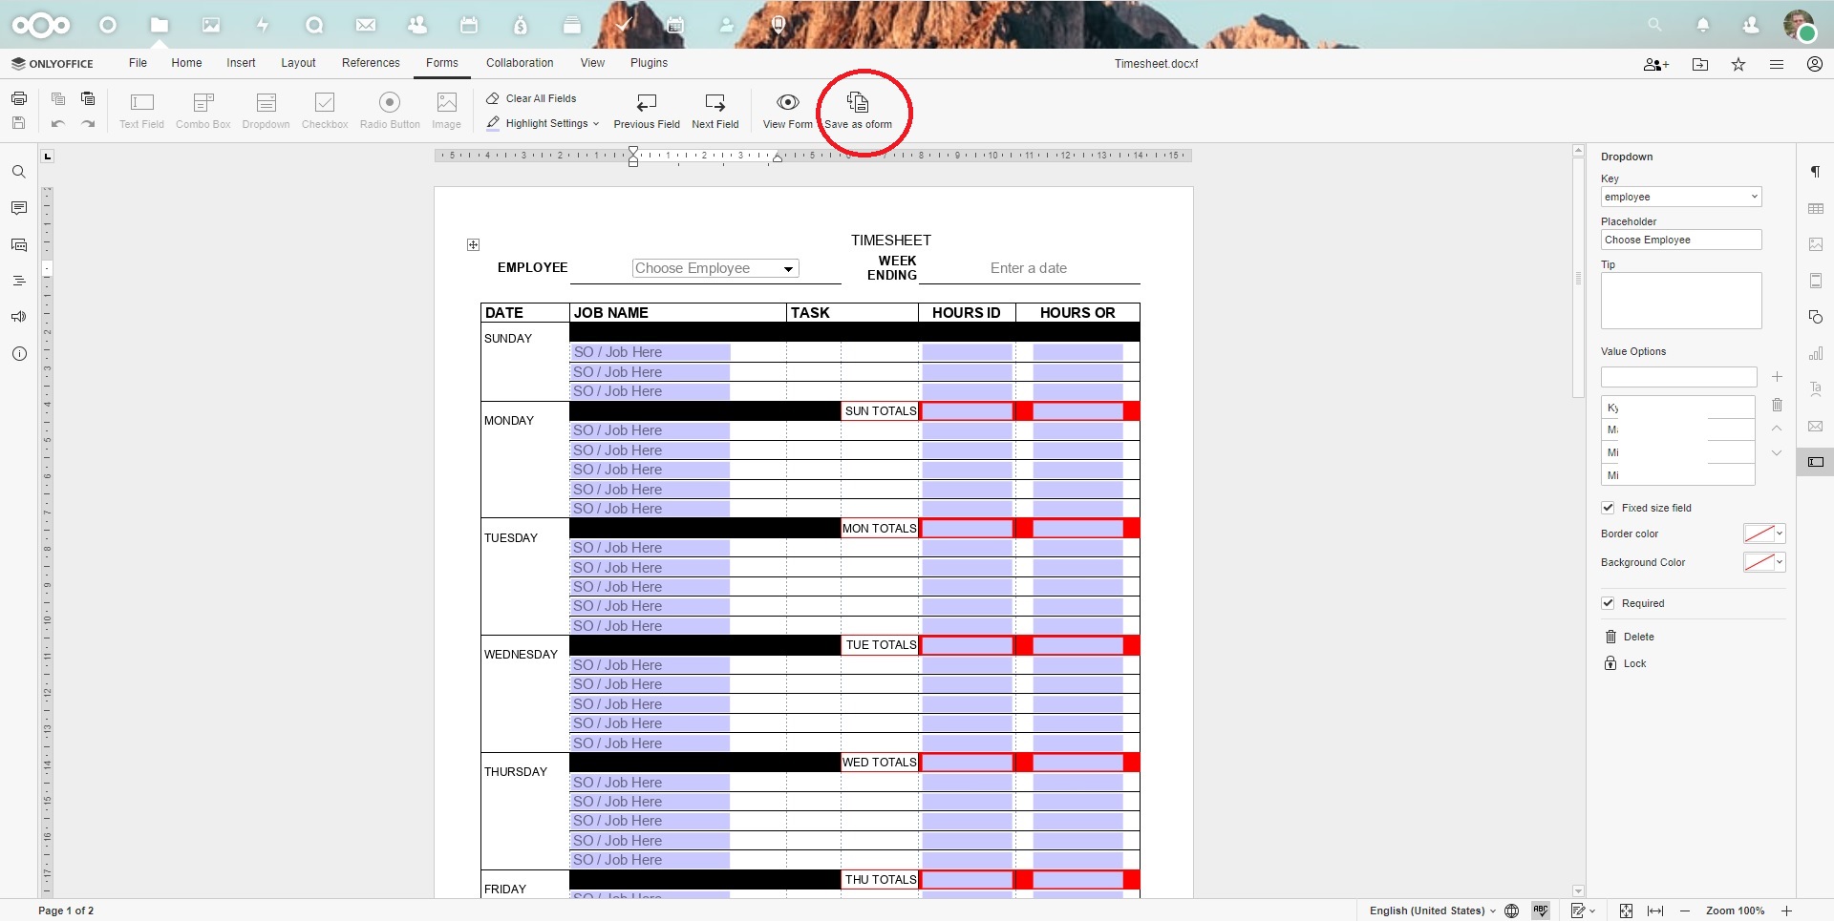The image size is (1834, 921).
Task: Toggle Fixed size field checkbox
Action: point(1608,508)
